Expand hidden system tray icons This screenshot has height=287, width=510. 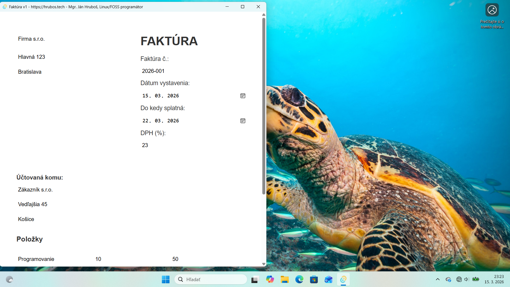pyautogui.click(x=437, y=279)
